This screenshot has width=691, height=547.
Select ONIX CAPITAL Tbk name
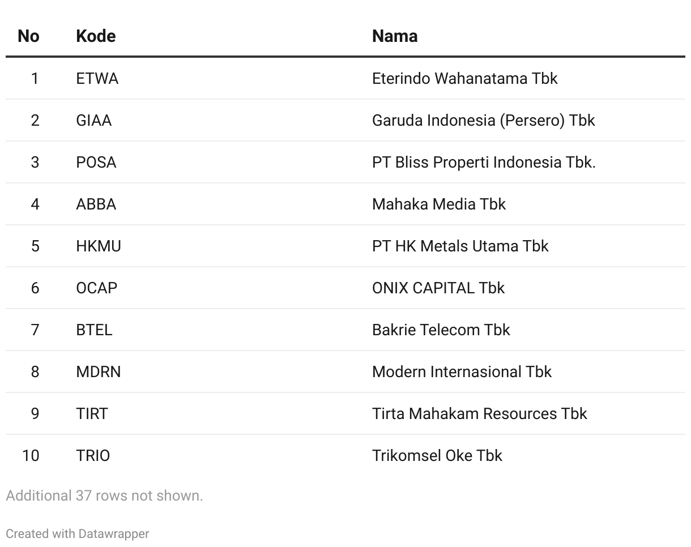pos(438,288)
